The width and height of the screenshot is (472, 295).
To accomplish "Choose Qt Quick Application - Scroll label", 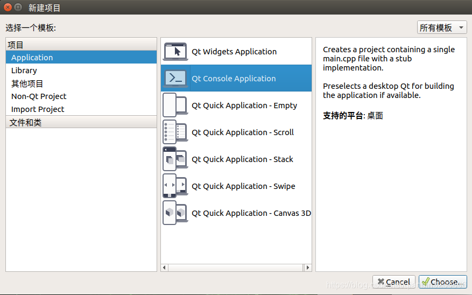I will [x=243, y=132].
